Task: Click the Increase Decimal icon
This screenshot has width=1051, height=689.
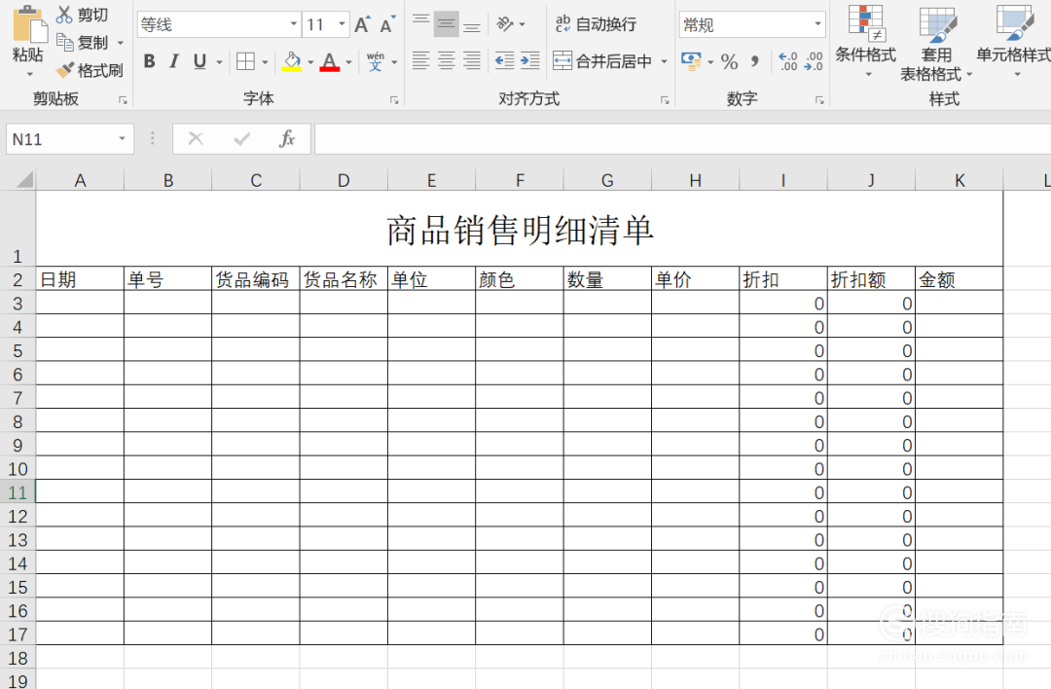Action: (790, 60)
